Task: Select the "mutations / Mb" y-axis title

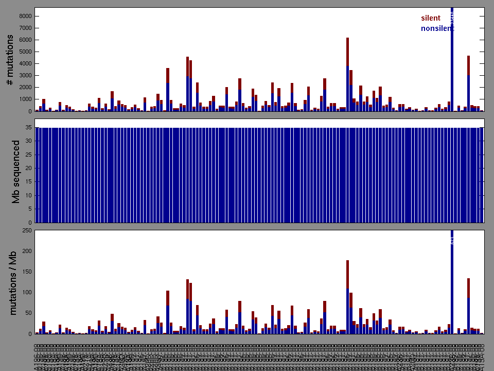Action: [x=13, y=283]
